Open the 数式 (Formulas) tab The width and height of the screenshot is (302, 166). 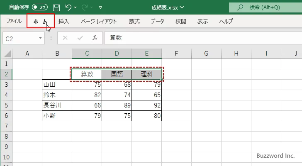click(134, 21)
